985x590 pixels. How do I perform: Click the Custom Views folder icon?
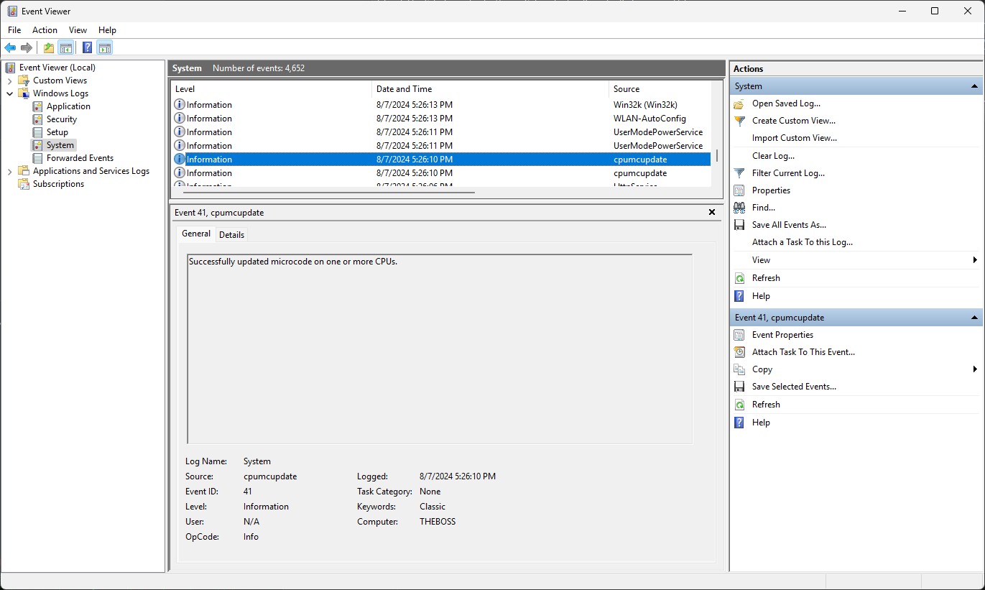click(24, 80)
